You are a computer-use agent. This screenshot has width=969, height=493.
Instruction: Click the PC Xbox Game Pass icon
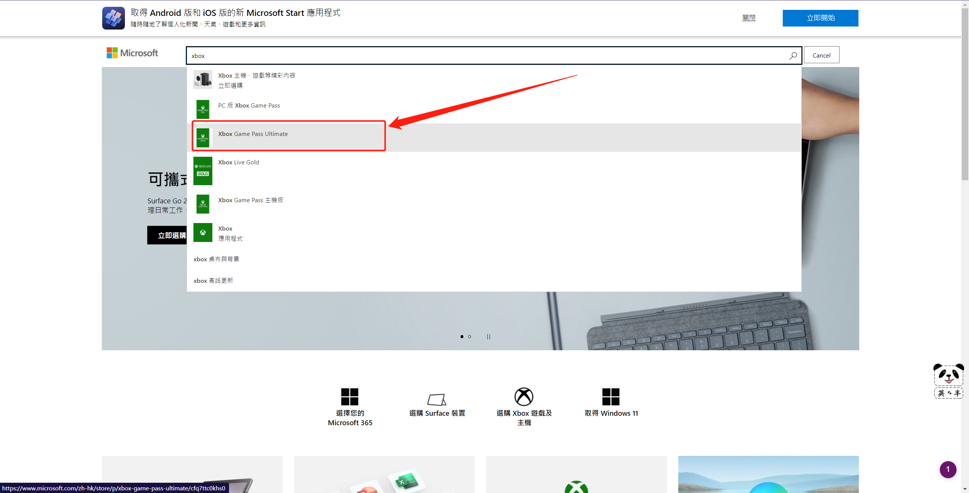pos(203,109)
